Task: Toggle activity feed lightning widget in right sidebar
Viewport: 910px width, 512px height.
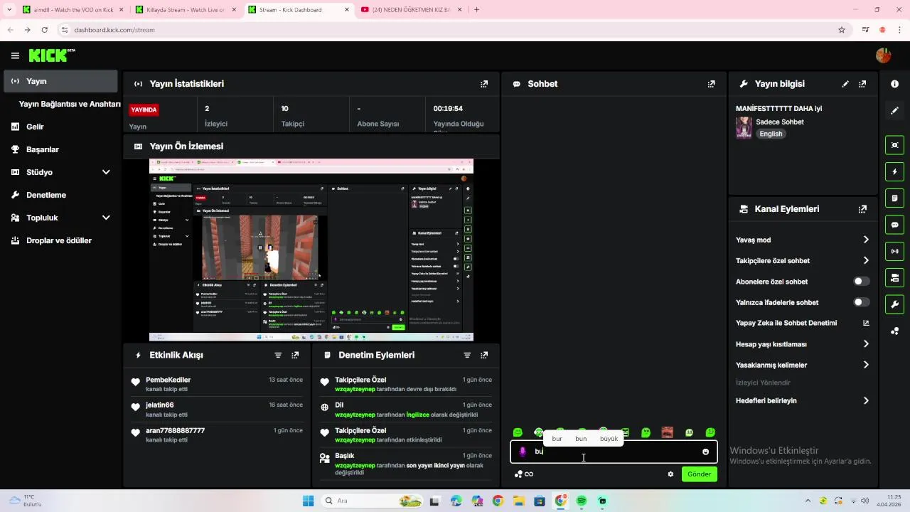Action: 894,171
